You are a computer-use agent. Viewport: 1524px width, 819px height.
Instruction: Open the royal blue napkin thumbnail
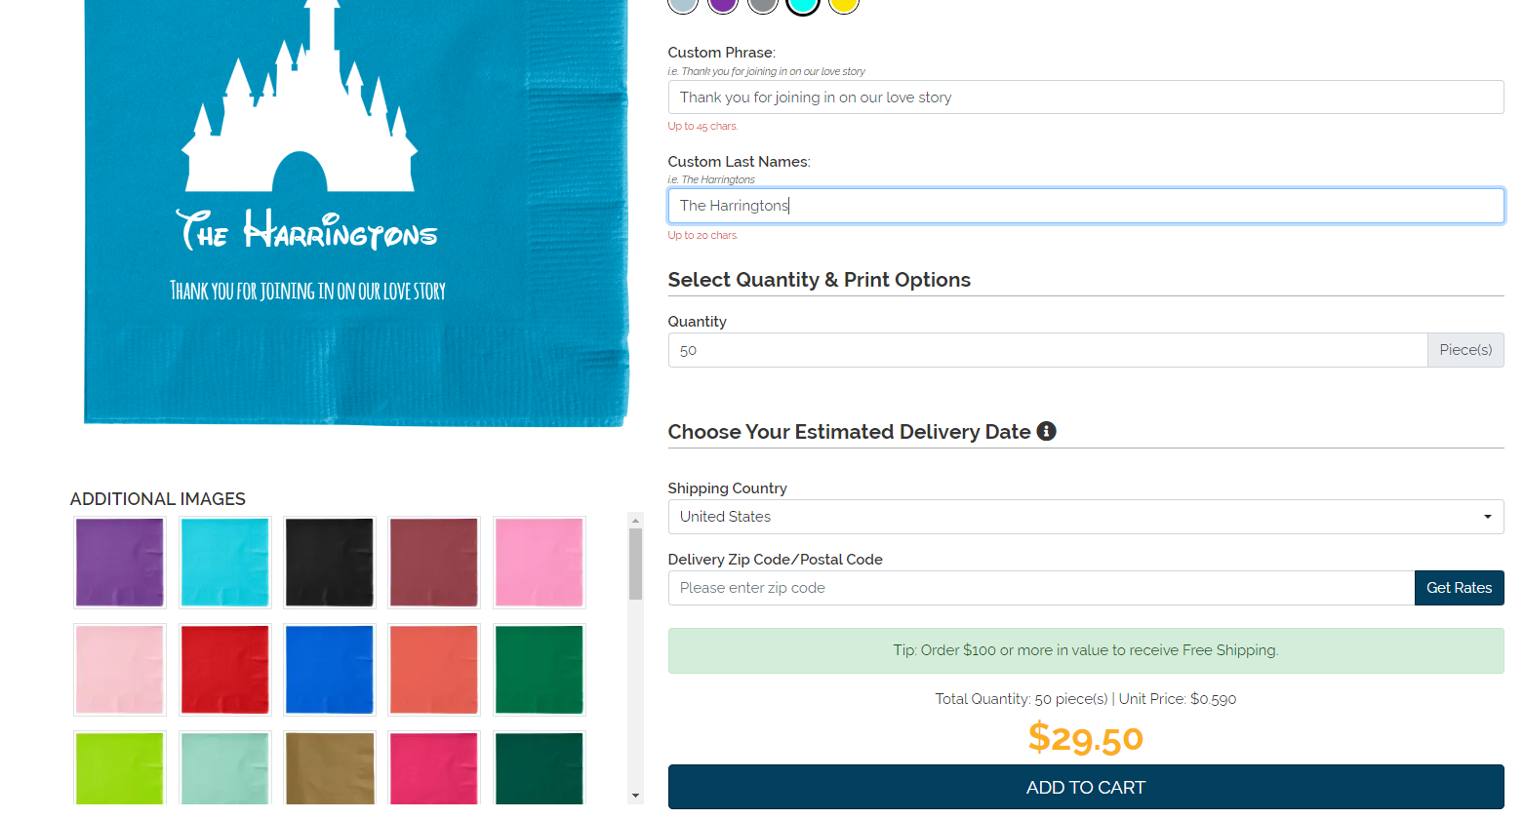point(330,670)
